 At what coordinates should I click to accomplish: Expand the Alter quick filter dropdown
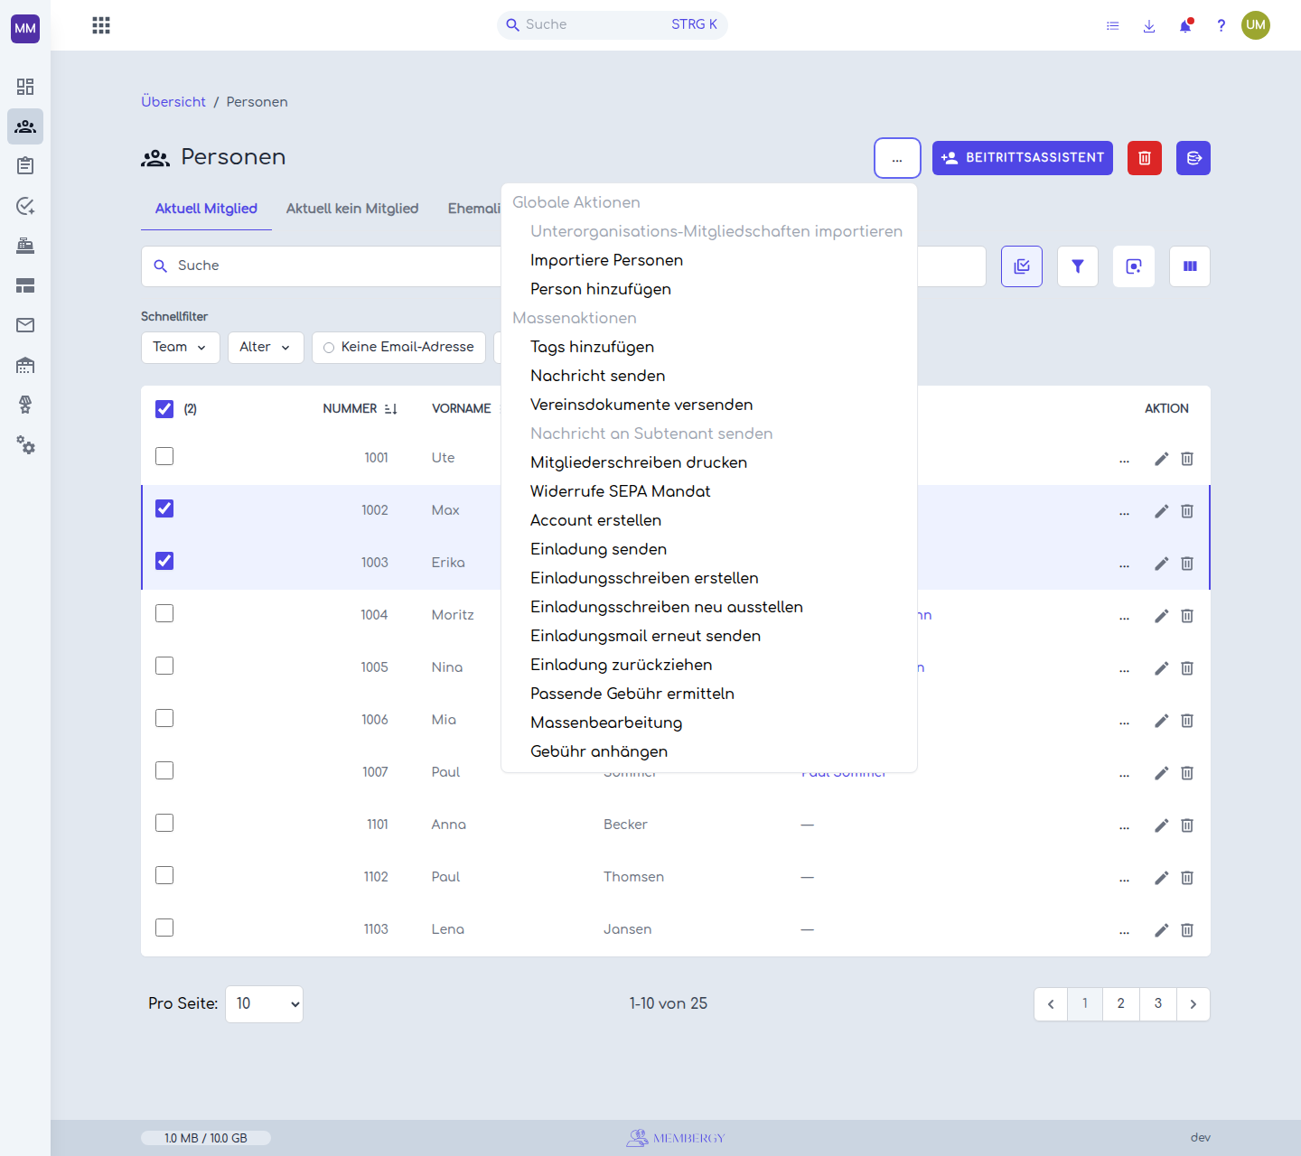pos(266,348)
